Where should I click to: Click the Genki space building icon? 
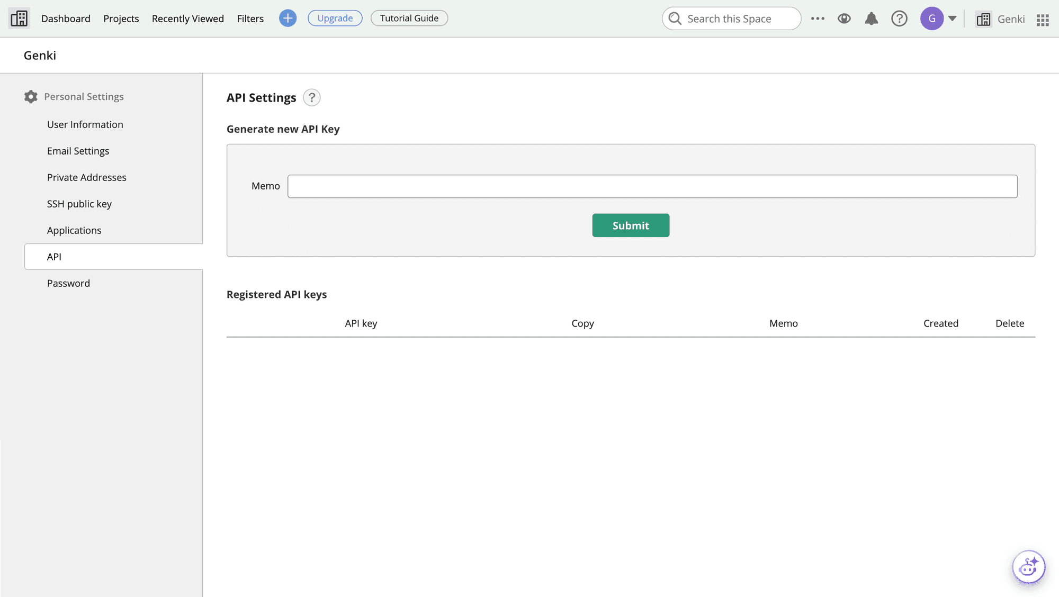(983, 19)
